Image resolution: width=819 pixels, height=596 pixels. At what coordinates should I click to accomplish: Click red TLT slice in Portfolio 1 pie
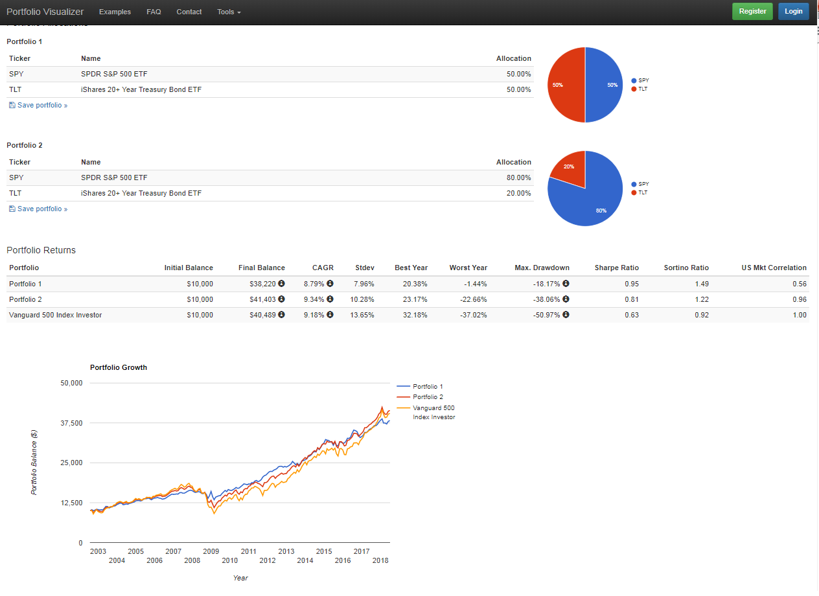(x=566, y=85)
